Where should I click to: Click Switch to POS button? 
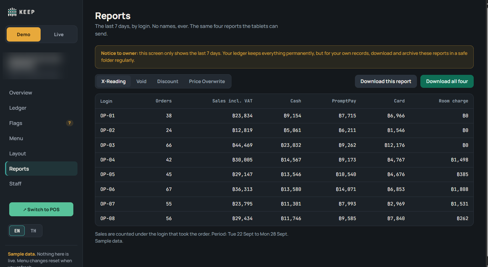41,209
